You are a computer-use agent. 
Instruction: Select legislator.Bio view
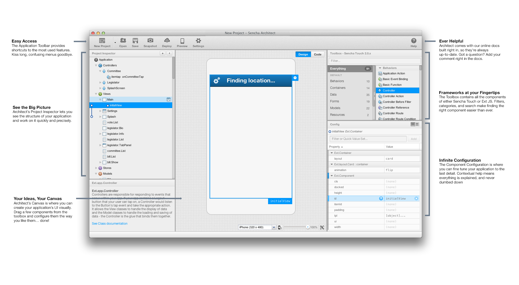click(115, 128)
